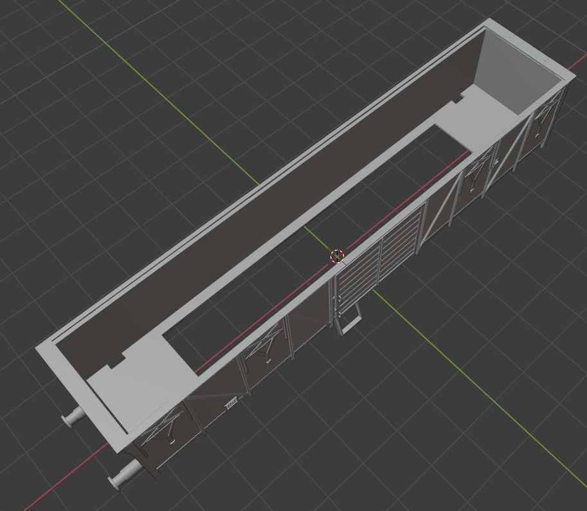This screenshot has width=587, height=511.
Task: Click the 3D cursor at the origin
Action: [x=337, y=256]
